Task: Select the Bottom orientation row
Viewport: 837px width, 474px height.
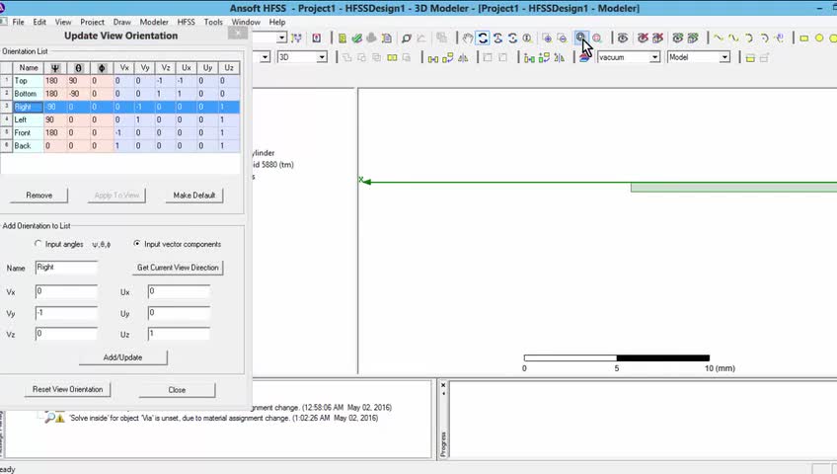Action: click(120, 94)
